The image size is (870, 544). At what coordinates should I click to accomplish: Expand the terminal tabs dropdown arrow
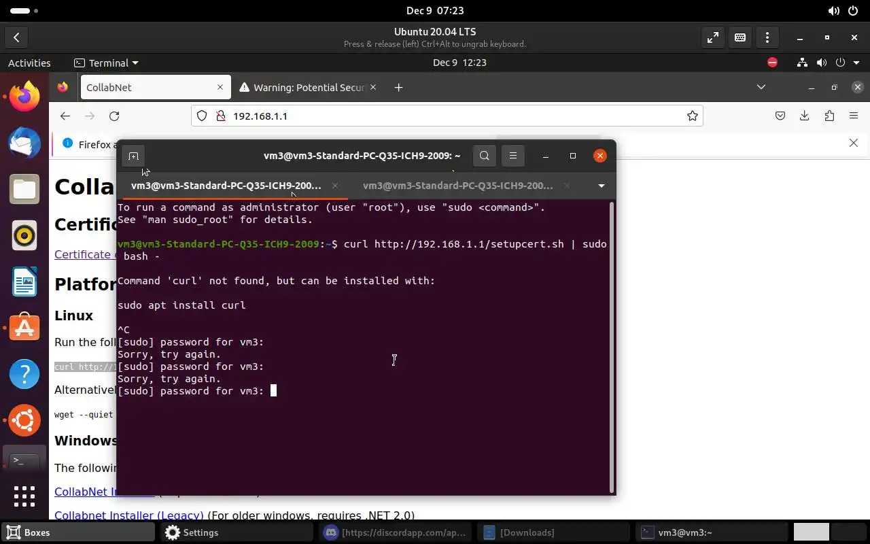point(601,186)
